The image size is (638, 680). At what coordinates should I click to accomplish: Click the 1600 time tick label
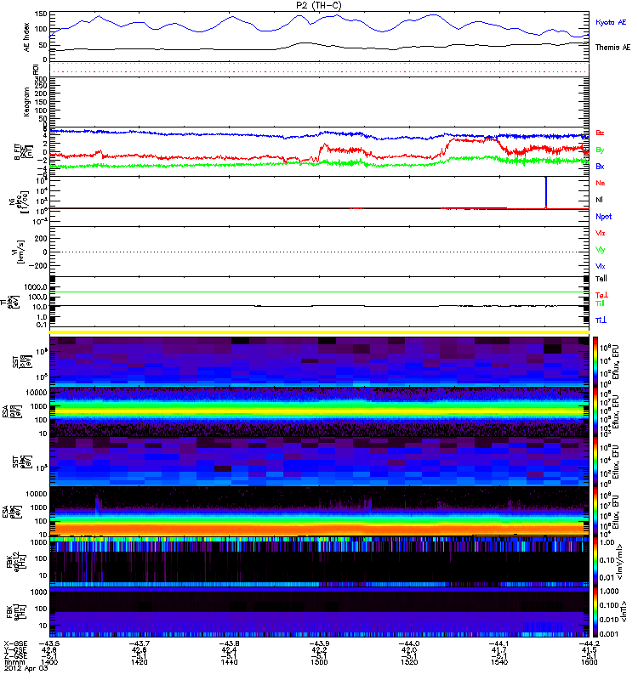pyautogui.click(x=589, y=662)
